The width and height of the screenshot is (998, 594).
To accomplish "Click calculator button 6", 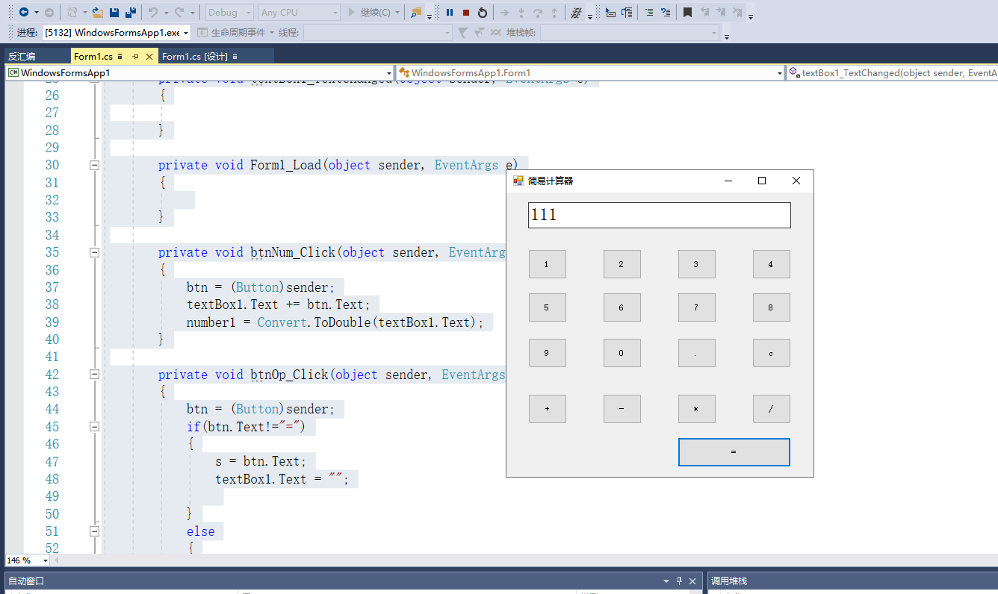I will point(622,307).
